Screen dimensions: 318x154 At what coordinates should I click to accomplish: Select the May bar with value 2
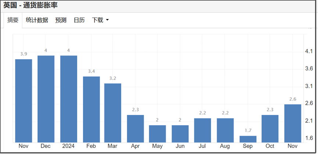click(157, 134)
